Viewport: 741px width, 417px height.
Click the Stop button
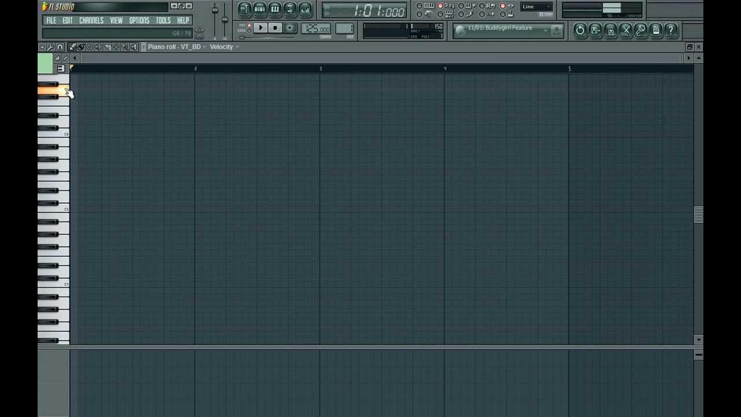tap(275, 28)
